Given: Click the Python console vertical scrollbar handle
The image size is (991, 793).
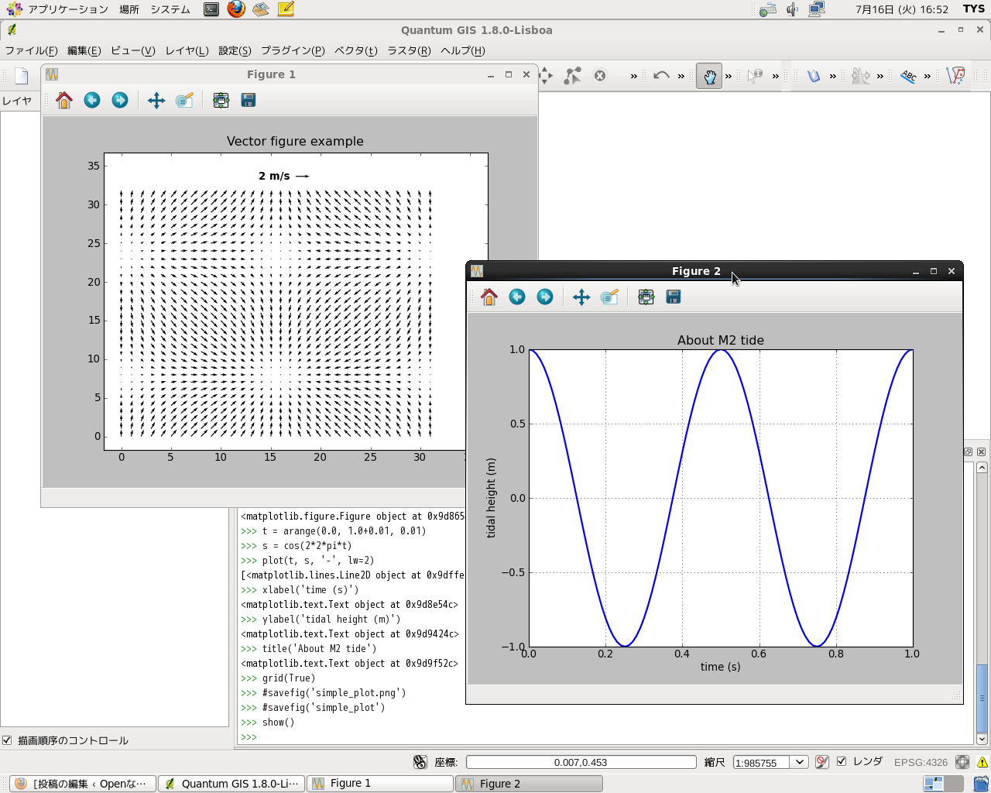Looking at the screenshot, I should point(982,697).
